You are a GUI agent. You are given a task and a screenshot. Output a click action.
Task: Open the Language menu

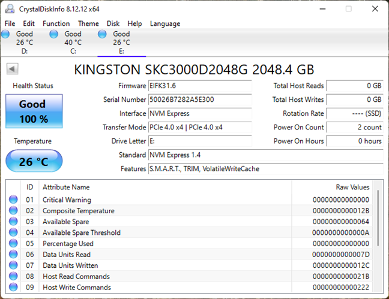click(165, 23)
